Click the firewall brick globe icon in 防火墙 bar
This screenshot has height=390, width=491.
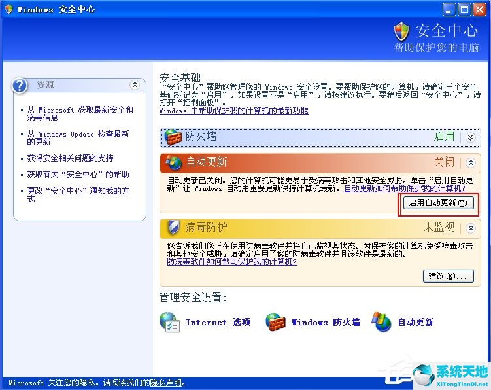tap(173, 137)
